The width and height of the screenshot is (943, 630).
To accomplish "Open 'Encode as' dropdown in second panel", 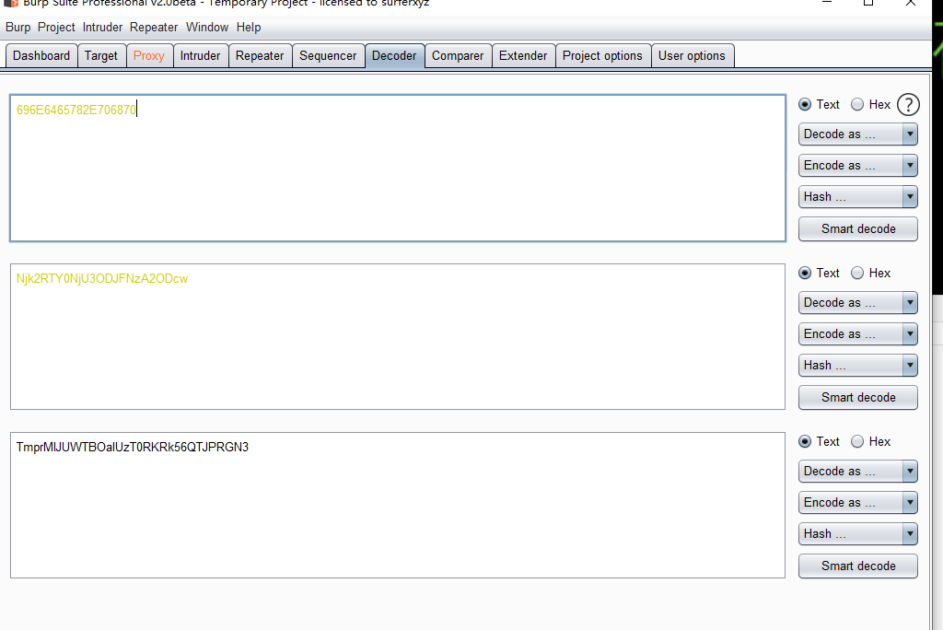I will 857,334.
